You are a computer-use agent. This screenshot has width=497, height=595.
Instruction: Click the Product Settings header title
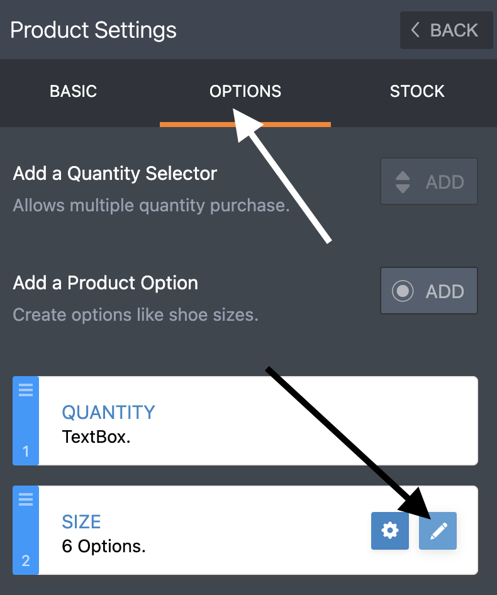coord(93,30)
